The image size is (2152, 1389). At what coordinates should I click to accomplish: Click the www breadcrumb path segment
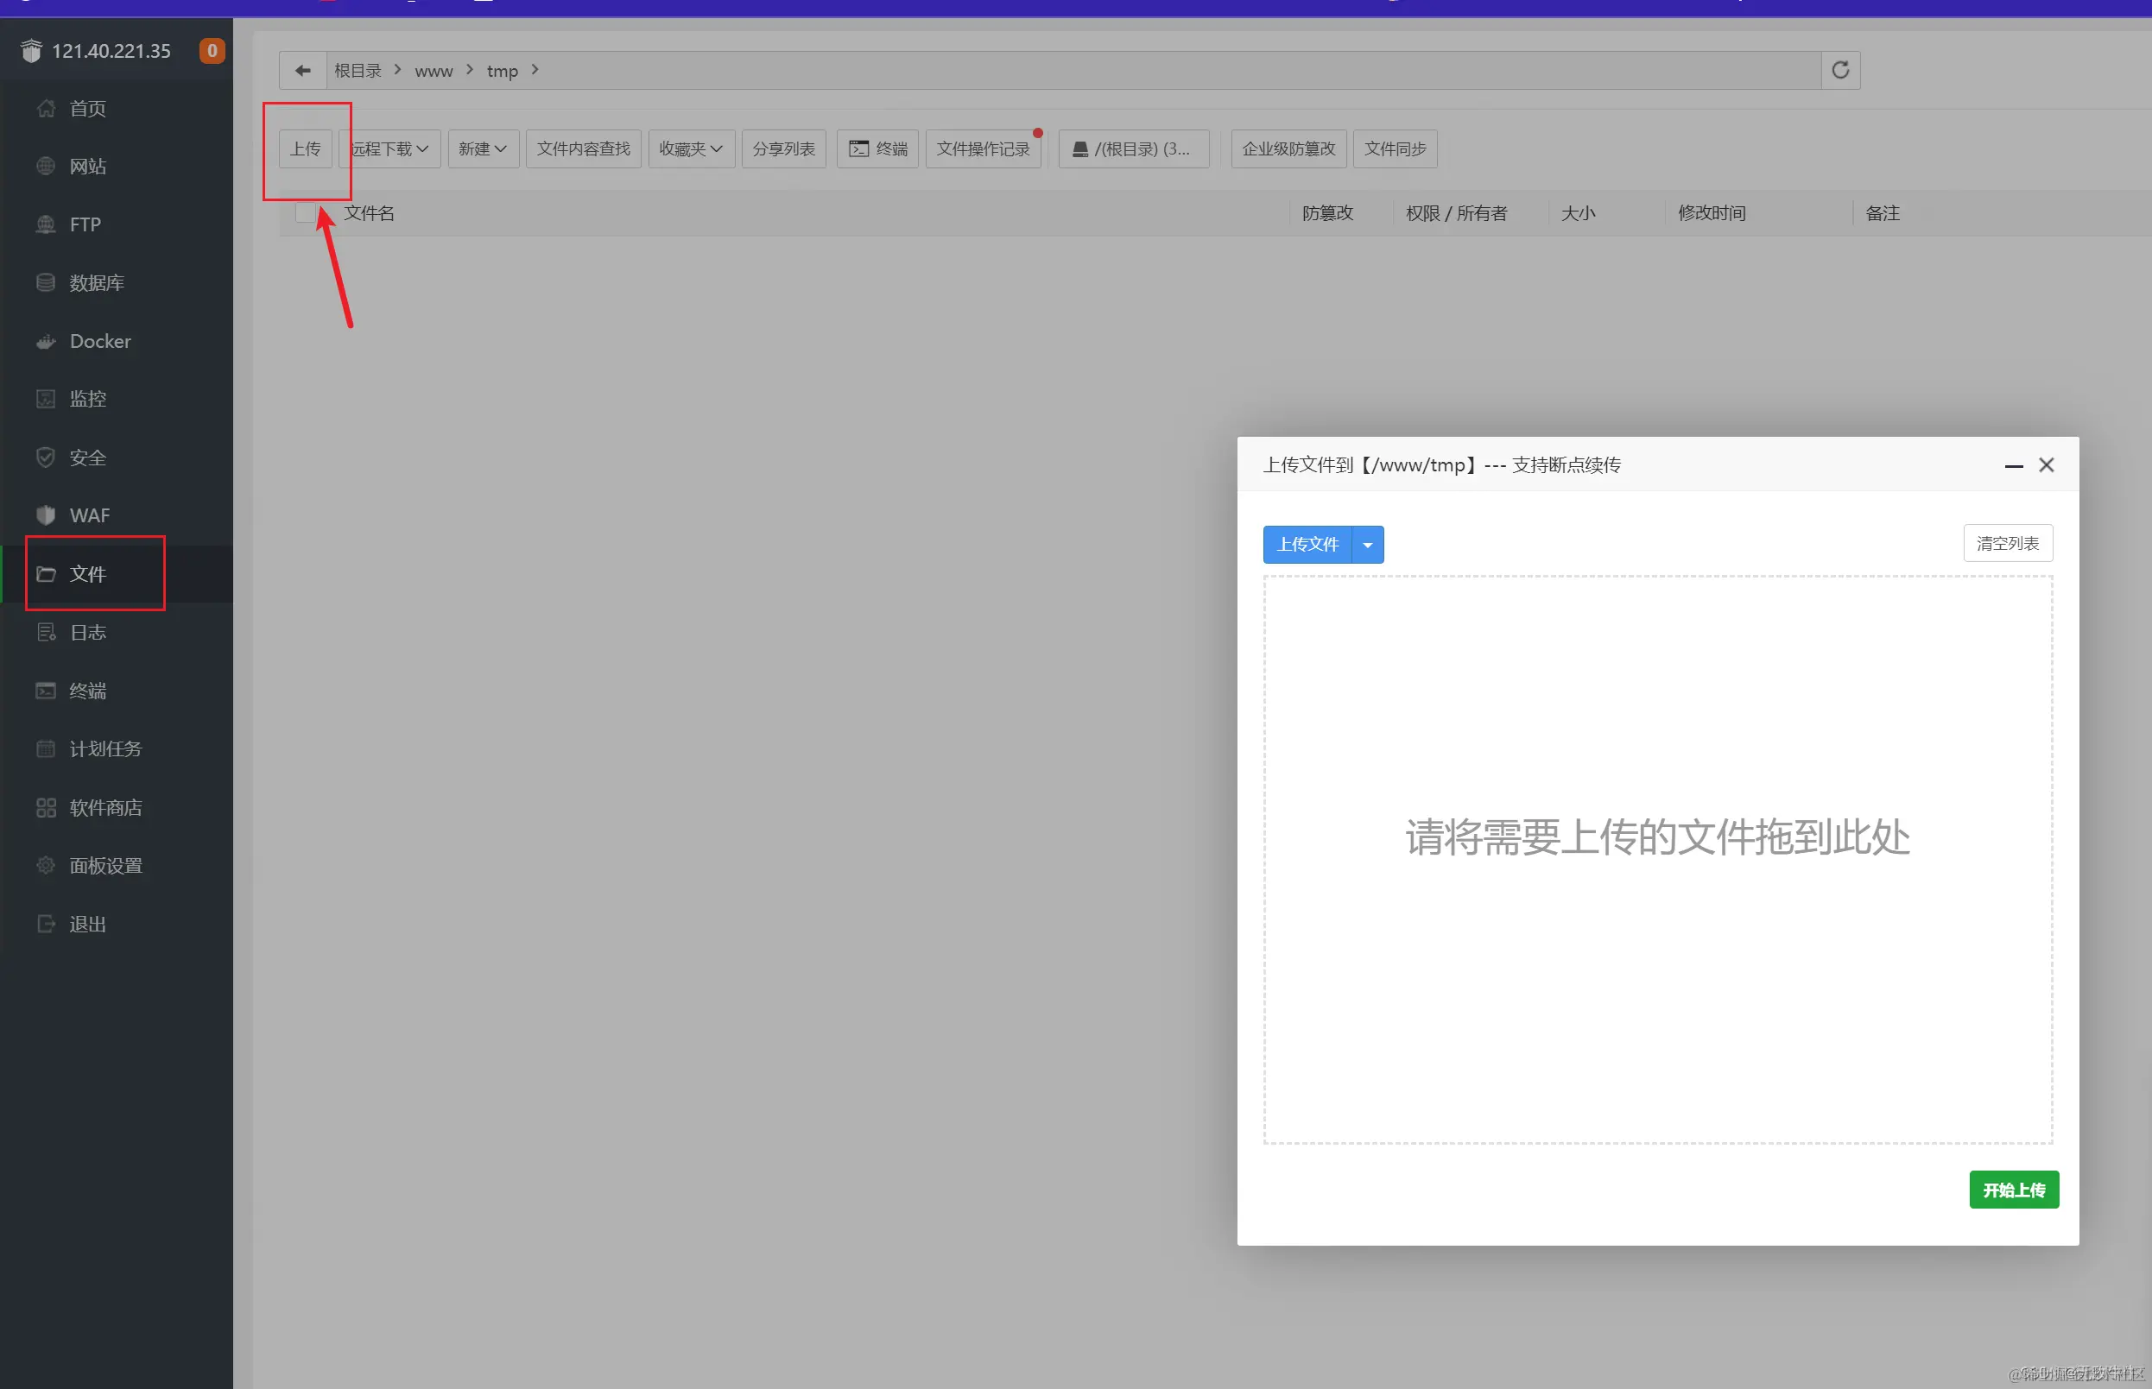tap(434, 70)
